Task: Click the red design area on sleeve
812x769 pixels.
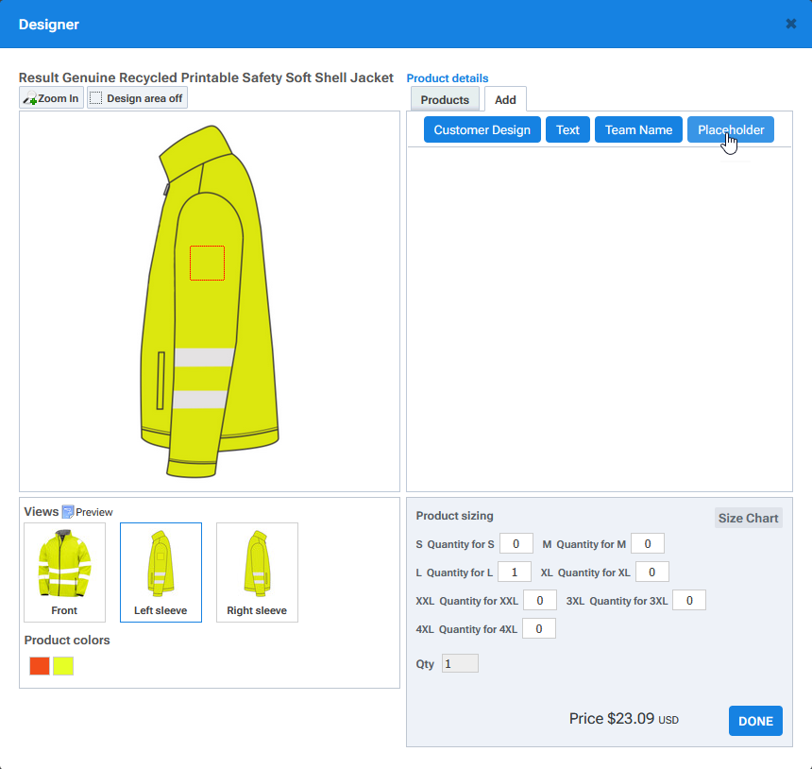Action: pyautogui.click(x=207, y=264)
